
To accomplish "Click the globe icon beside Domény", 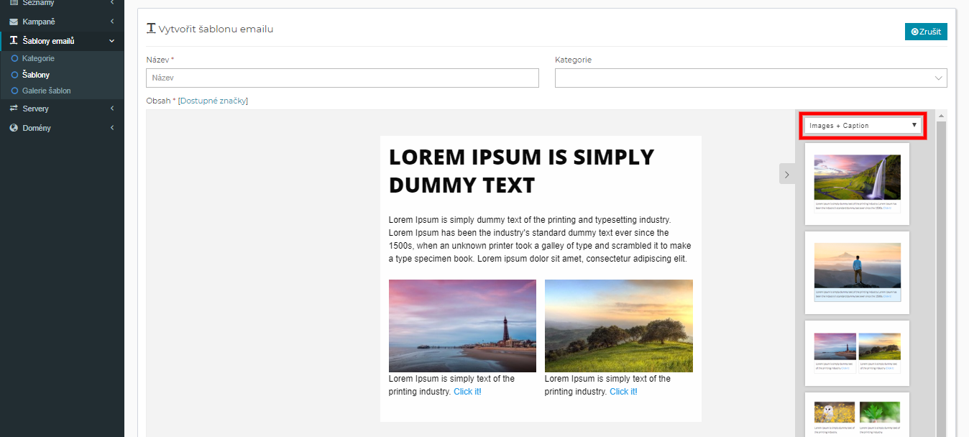I will [14, 128].
